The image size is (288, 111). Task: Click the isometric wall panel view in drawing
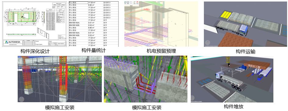(43, 33)
